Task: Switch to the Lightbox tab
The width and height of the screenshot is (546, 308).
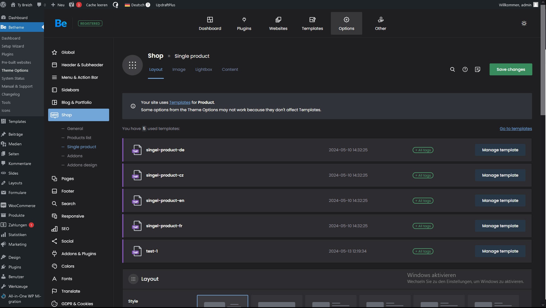Action: click(x=203, y=69)
